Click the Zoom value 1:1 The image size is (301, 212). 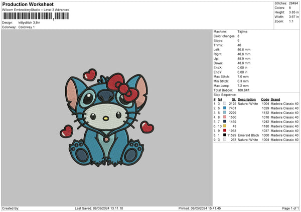pos(291,21)
